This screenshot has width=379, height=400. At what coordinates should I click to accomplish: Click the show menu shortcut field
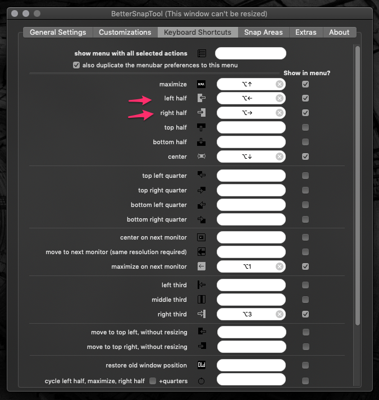pos(250,53)
